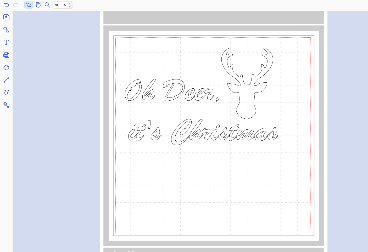Activate the select pointer tool
The width and height of the screenshot is (368, 252).
pyautogui.click(x=29, y=5)
